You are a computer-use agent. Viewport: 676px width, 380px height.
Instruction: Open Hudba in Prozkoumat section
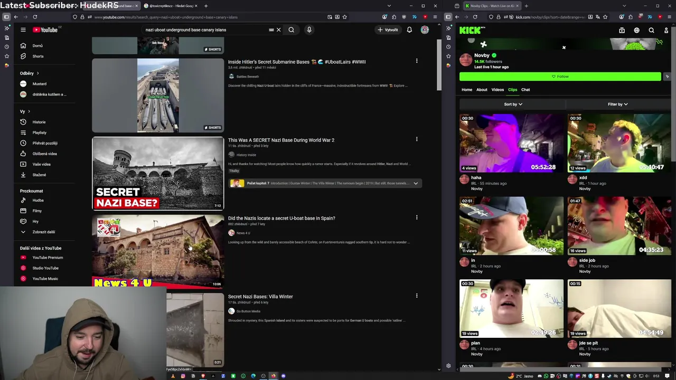[38, 200]
